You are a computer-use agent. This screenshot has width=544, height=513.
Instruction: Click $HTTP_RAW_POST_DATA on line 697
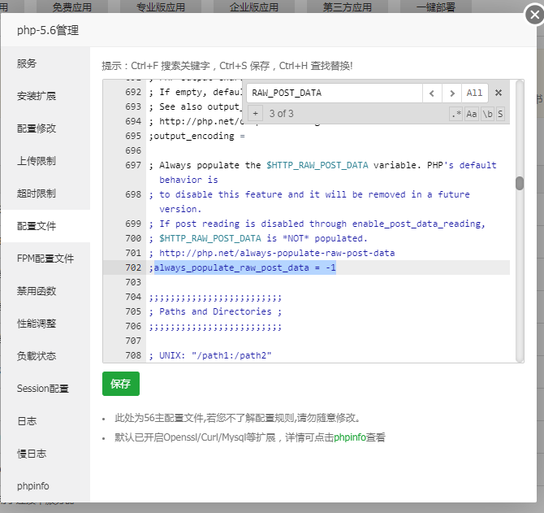click(317, 165)
